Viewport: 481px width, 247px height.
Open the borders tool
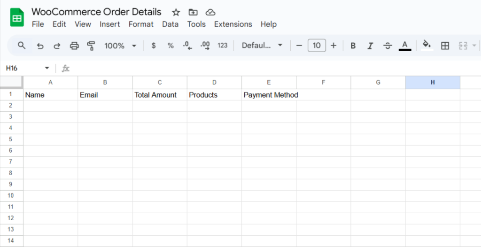click(x=445, y=46)
